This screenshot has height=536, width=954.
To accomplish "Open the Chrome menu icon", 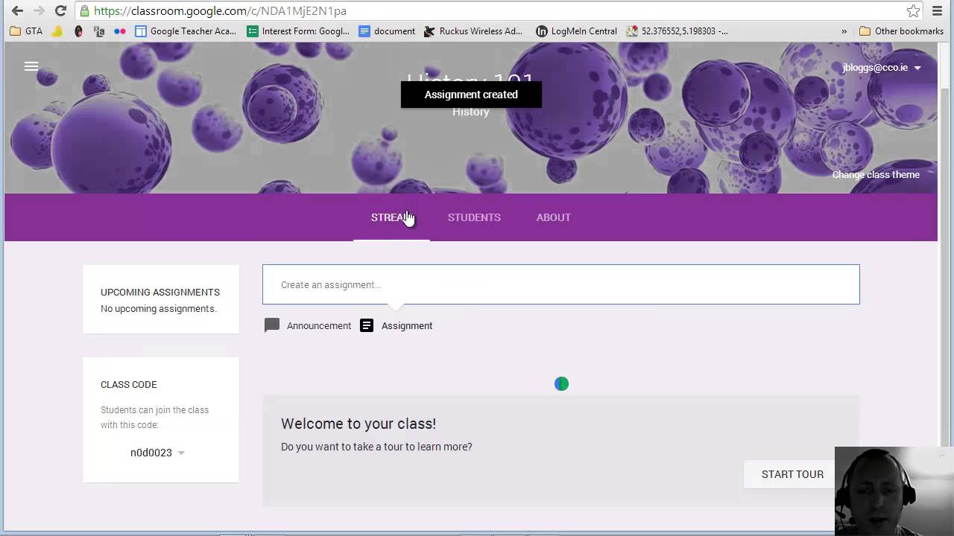I will click(938, 11).
